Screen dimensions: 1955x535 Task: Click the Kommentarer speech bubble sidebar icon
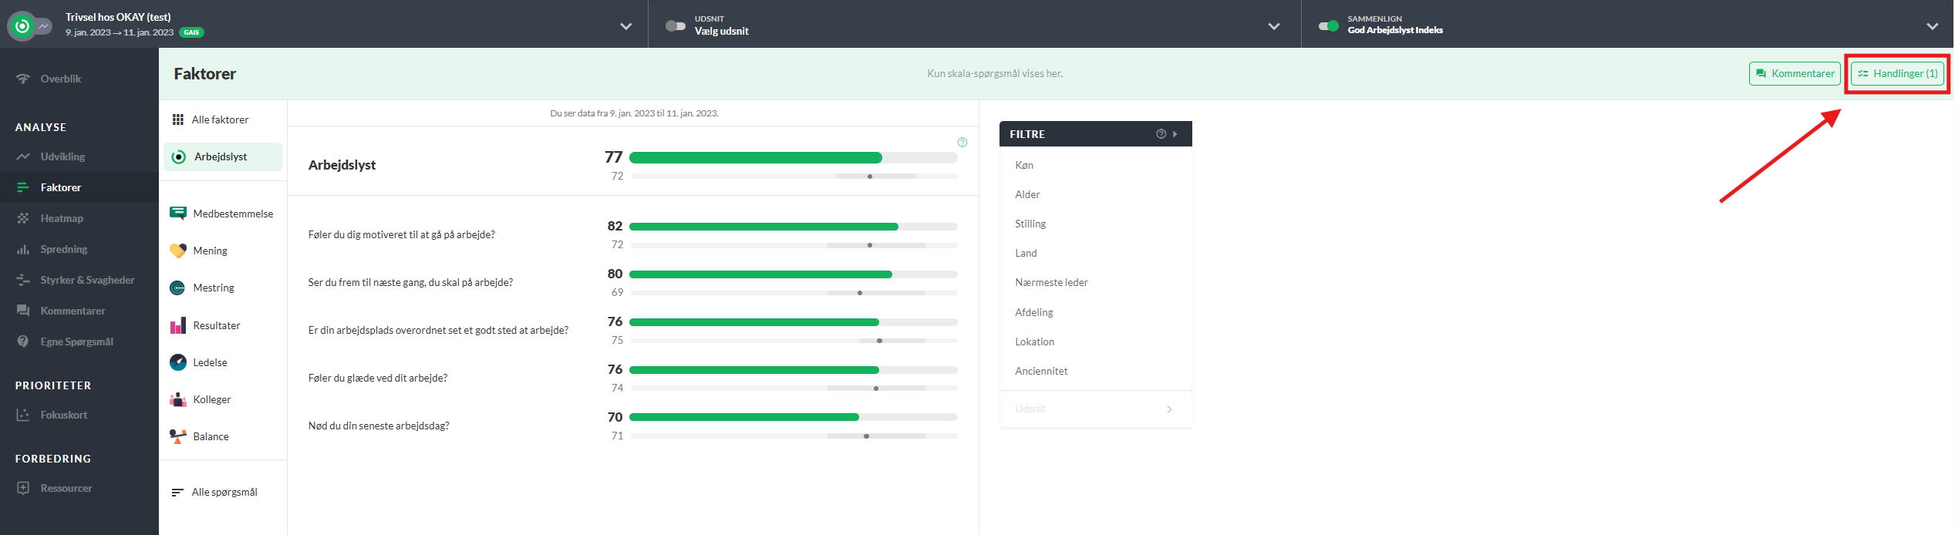(23, 311)
